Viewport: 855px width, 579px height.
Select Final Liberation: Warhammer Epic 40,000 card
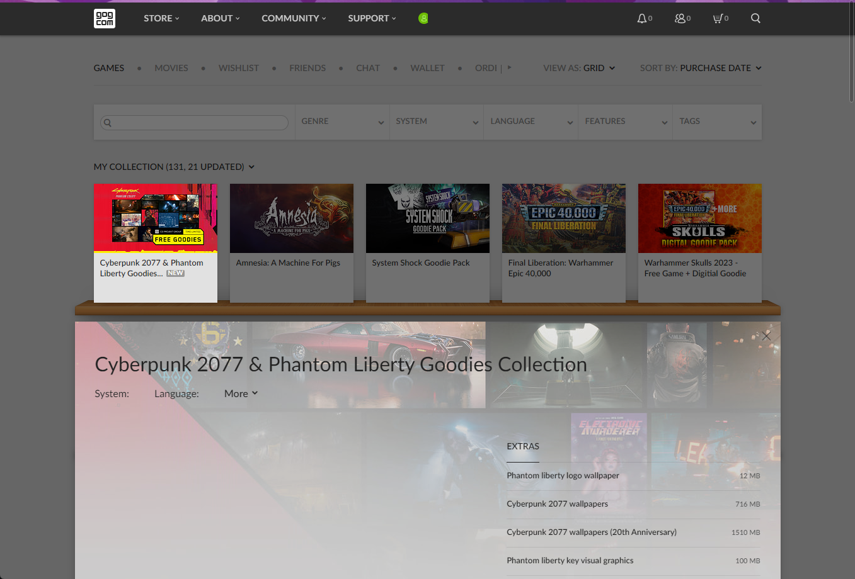coord(564,243)
